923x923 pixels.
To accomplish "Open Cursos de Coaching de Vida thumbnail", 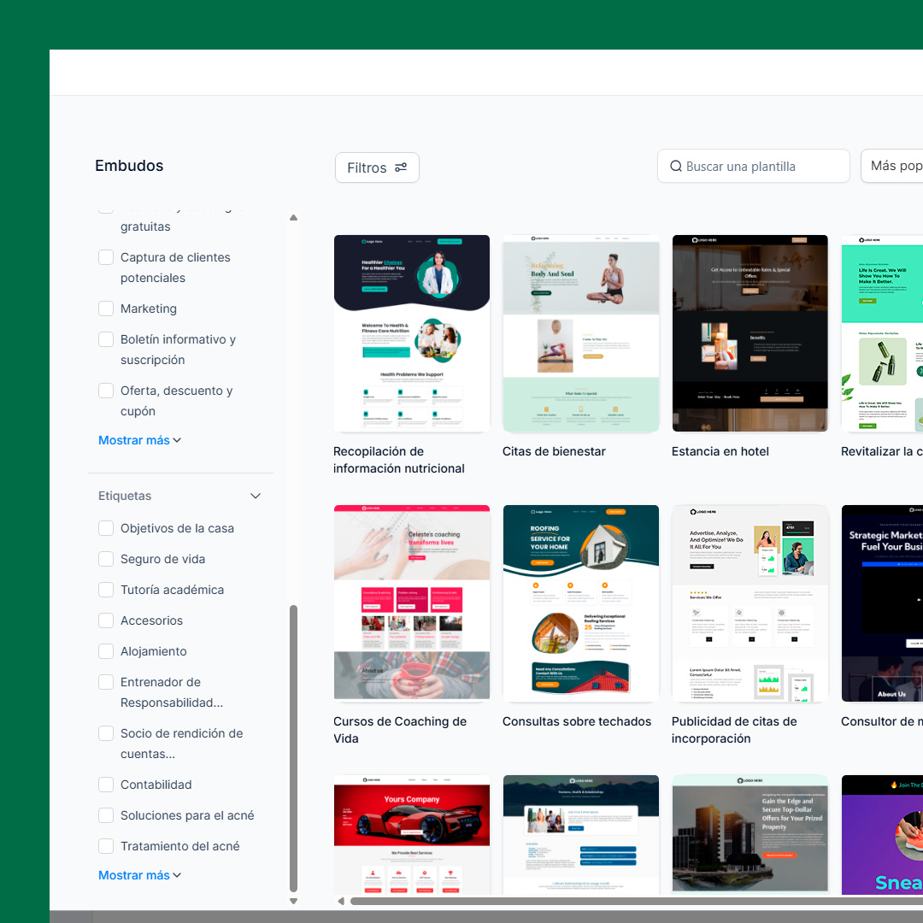I will tap(411, 603).
